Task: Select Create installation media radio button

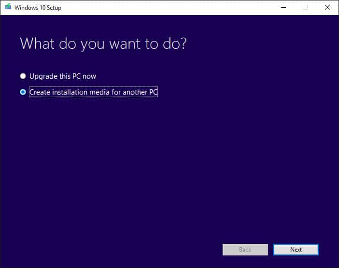Action: pos(23,92)
